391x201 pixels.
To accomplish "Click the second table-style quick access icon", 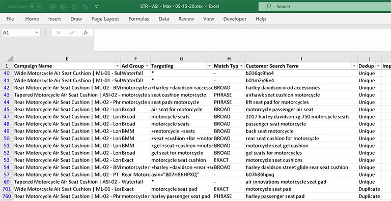I will pos(63,7).
